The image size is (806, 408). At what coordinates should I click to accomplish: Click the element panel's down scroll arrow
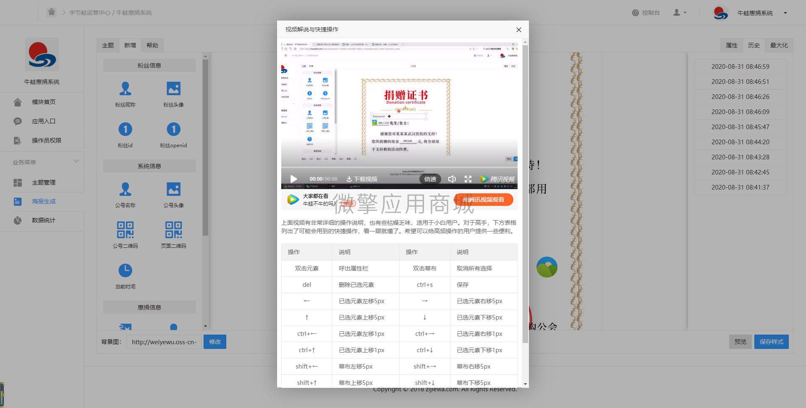coord(205,326)
